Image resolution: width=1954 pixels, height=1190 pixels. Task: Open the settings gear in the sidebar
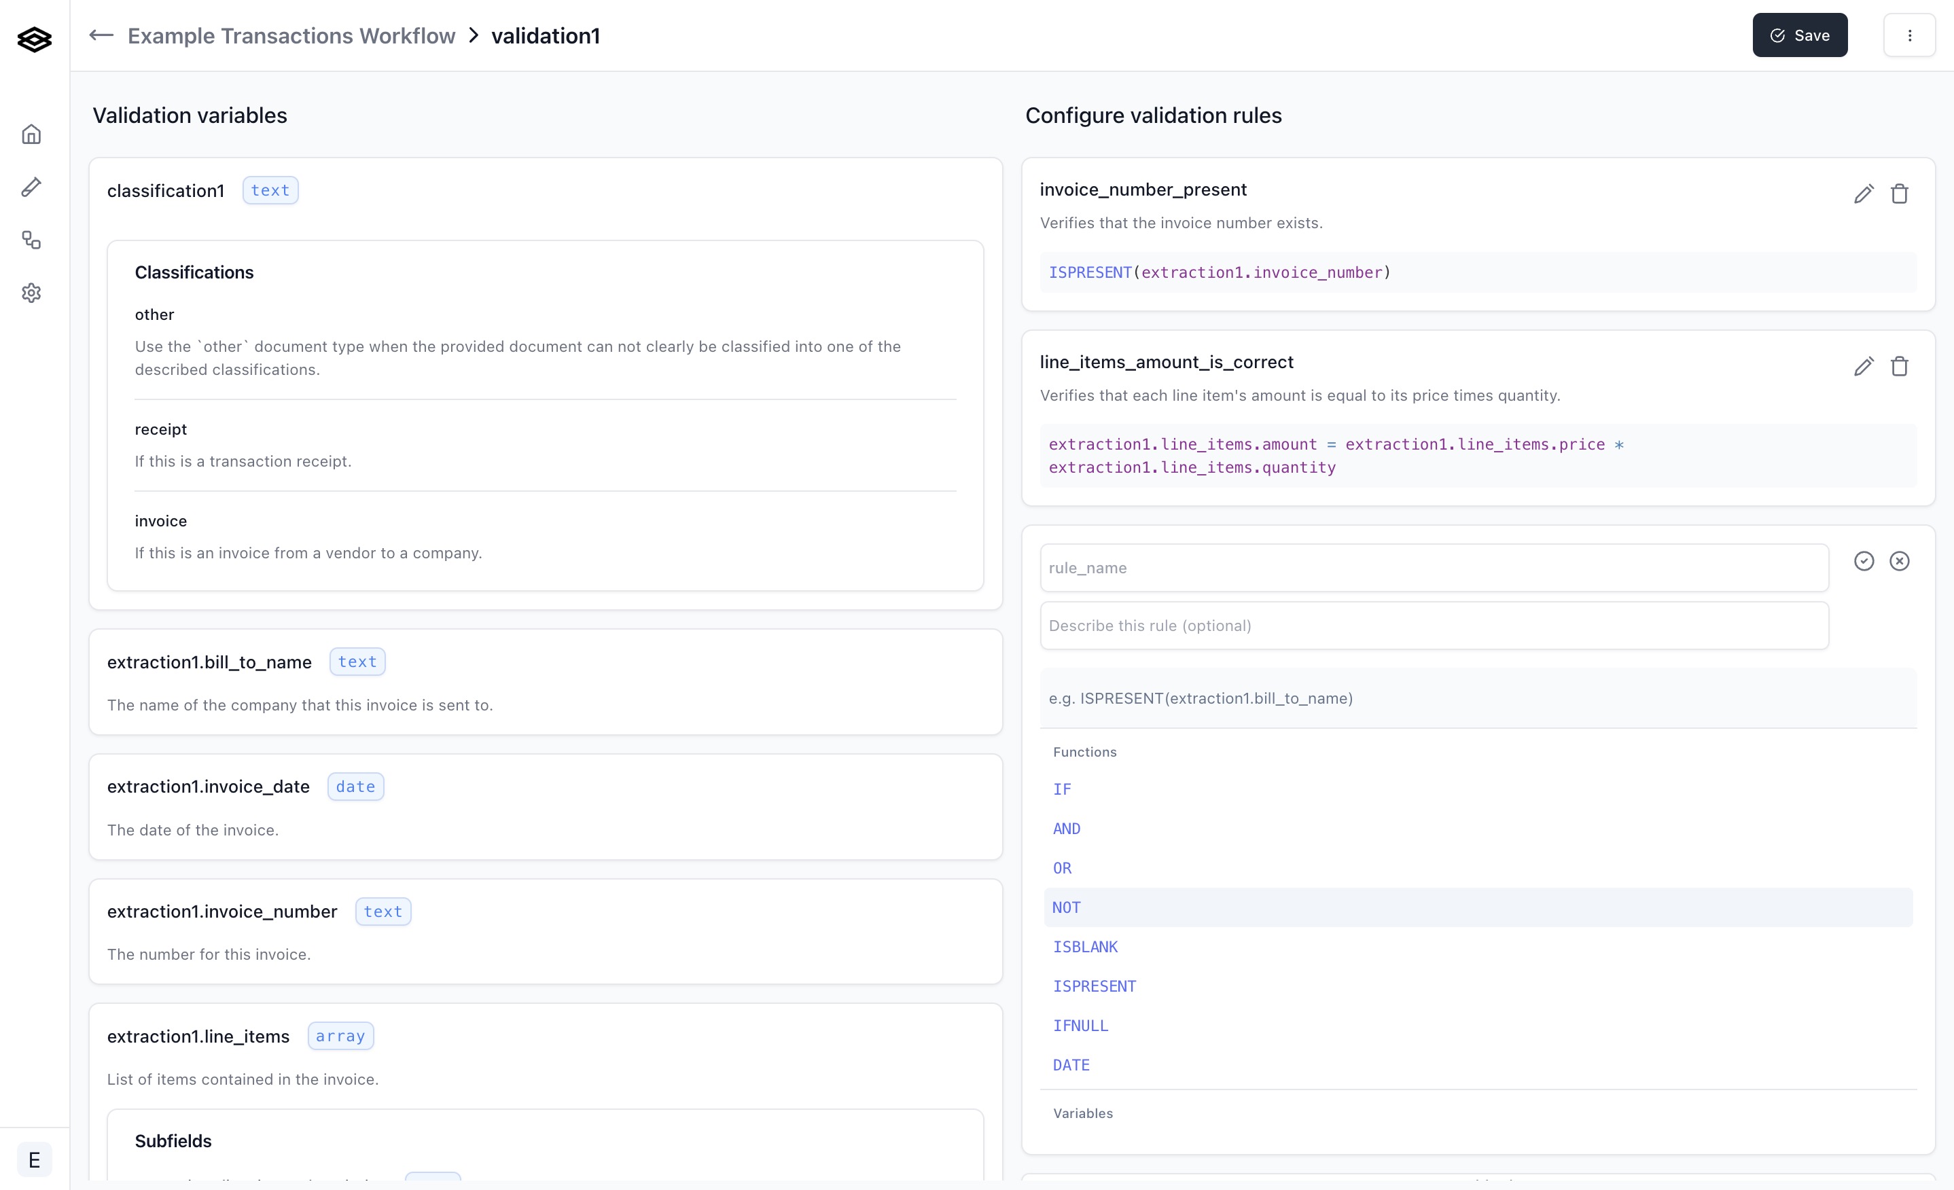coord(31,293)
